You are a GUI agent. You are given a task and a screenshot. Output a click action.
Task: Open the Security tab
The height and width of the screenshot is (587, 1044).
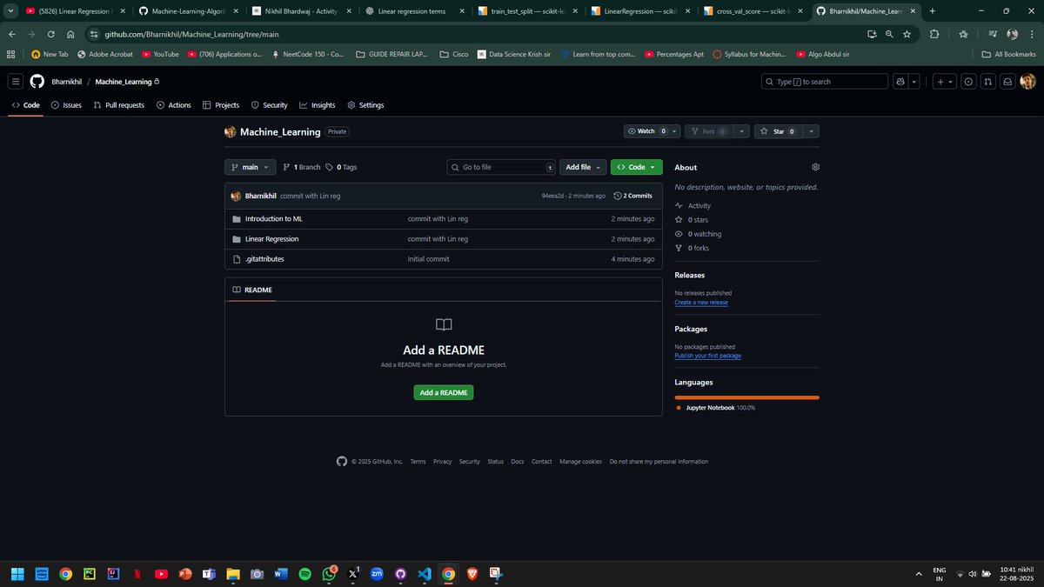coord(270,105)
